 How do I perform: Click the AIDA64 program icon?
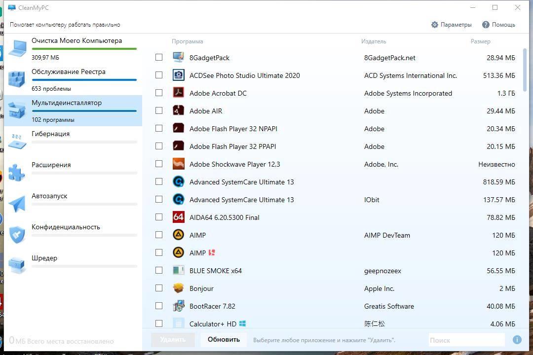(x=179, y=217)
